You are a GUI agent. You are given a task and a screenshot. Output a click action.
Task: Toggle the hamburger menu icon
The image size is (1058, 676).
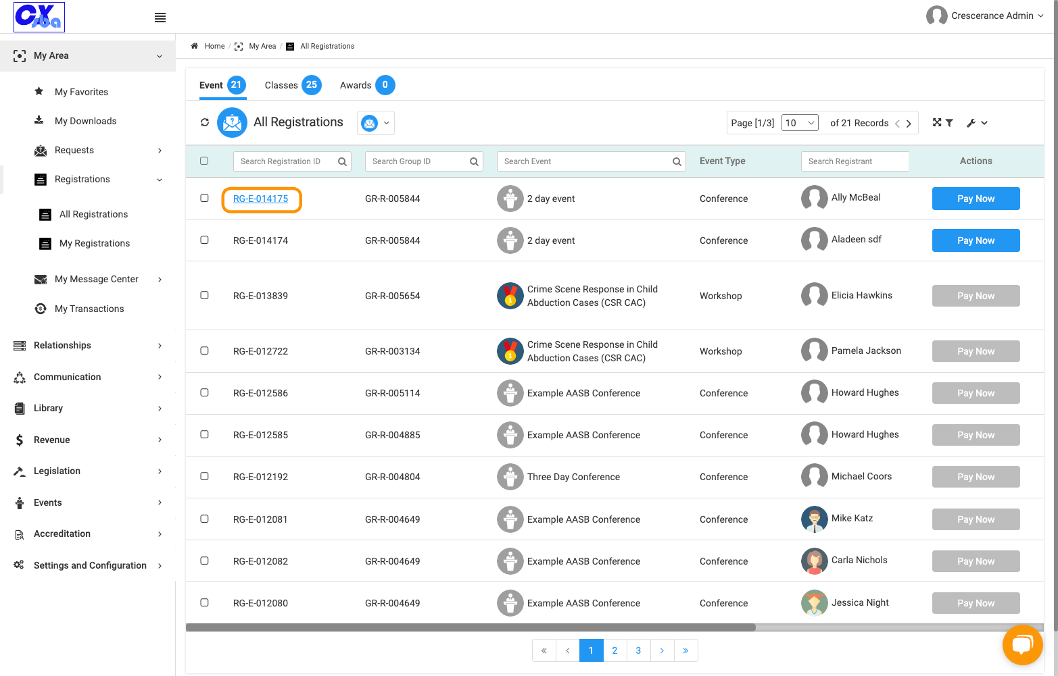pyautogui.click(x=160, y=18)
